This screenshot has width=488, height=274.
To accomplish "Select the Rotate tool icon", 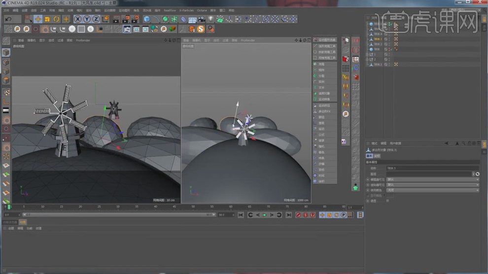I will coord(57,19).
